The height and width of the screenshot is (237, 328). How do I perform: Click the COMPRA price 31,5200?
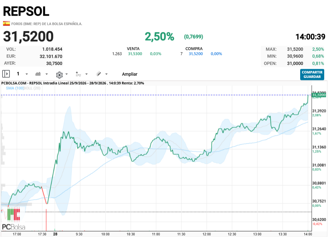(x=196, y=54)
